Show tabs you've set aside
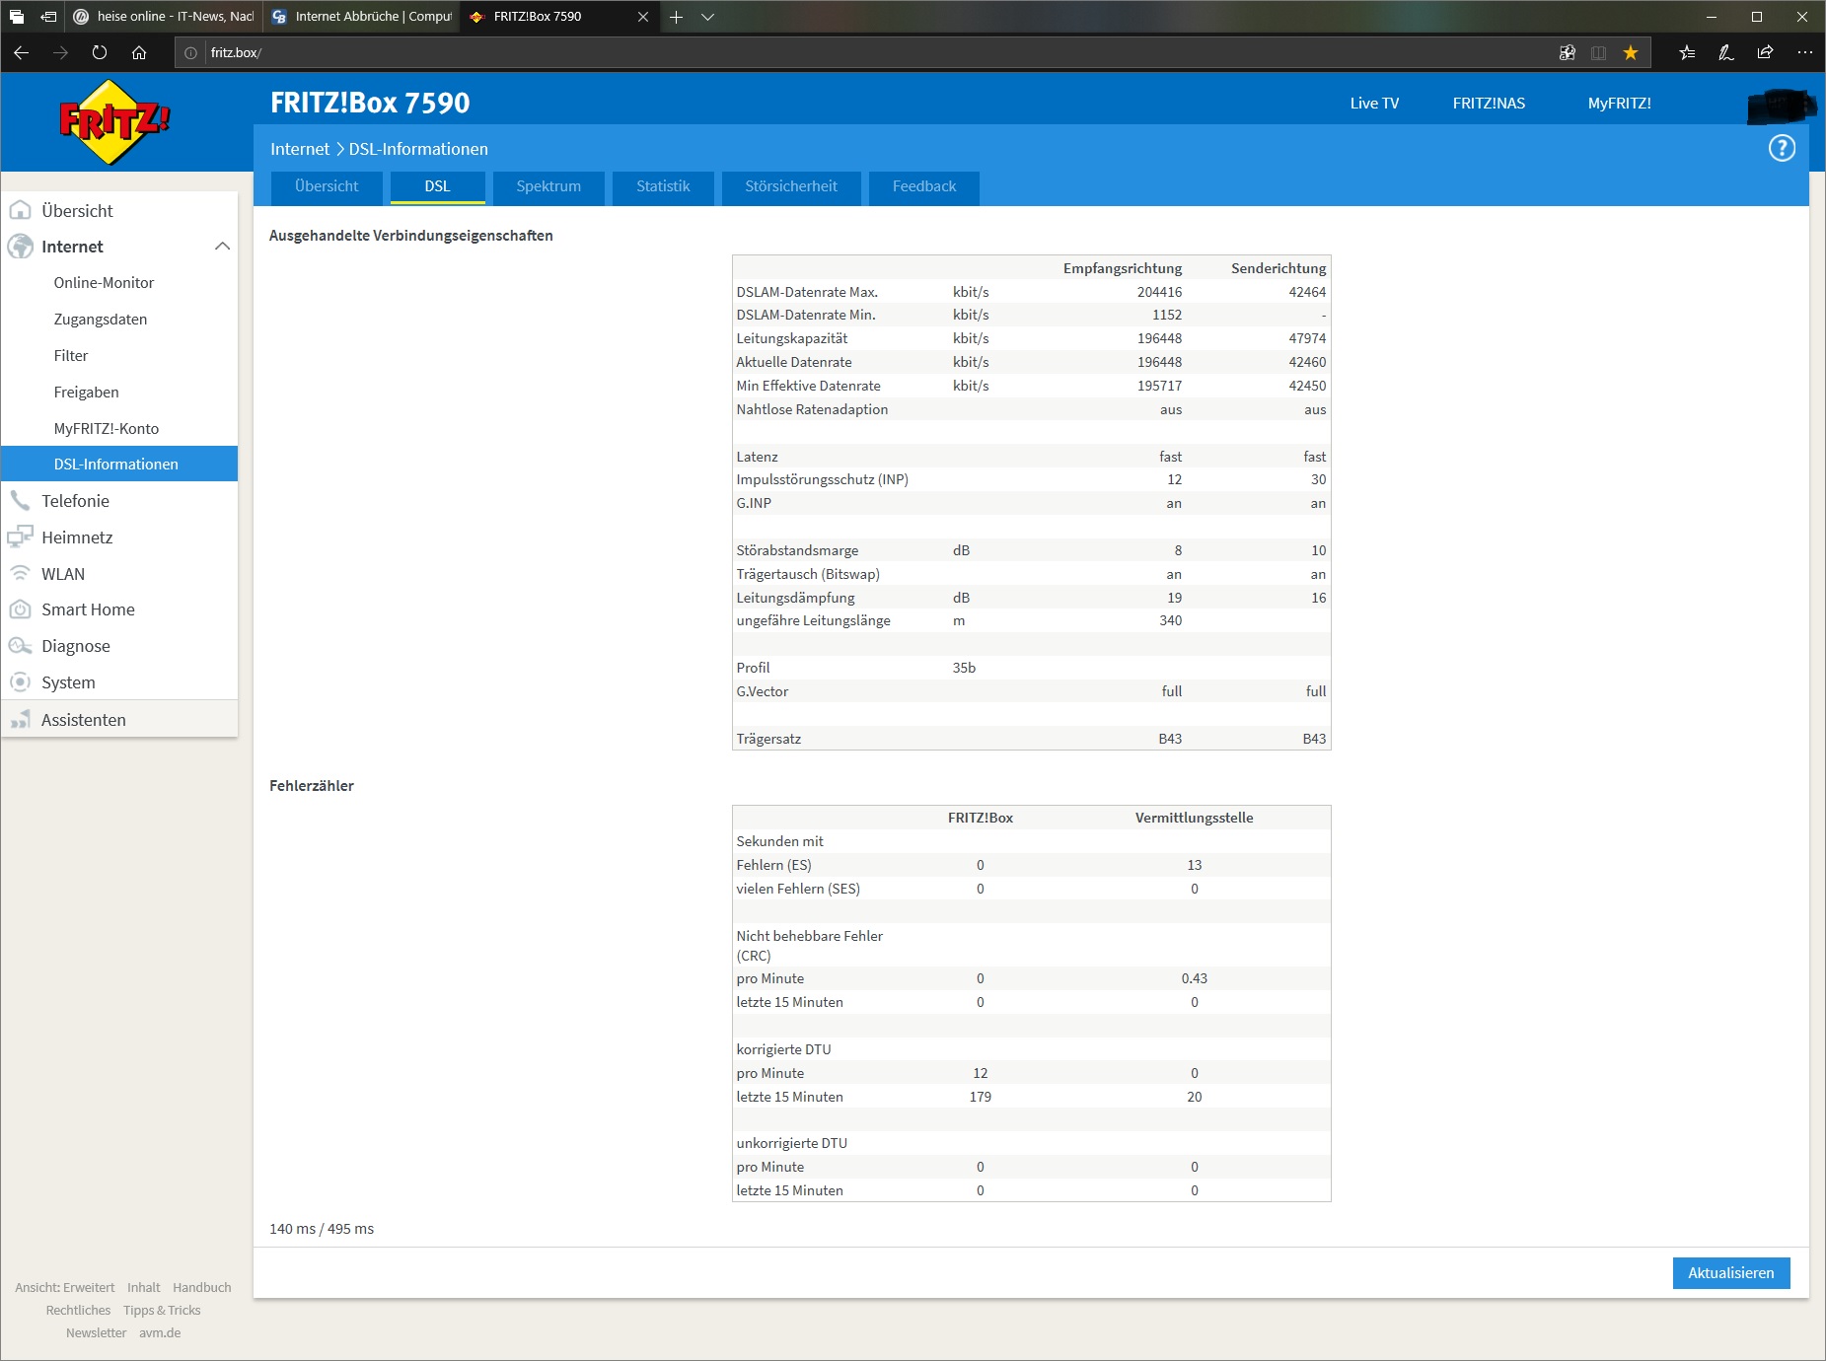This screenshot has height=1361, width=1826. tap(17, 17)
